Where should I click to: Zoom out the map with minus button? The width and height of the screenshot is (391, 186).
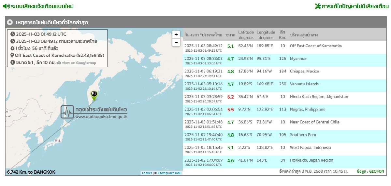(x=176, y=43)
